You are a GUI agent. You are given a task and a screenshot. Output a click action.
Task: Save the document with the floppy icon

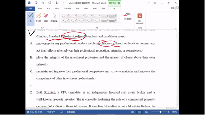[x=36, y=3]
